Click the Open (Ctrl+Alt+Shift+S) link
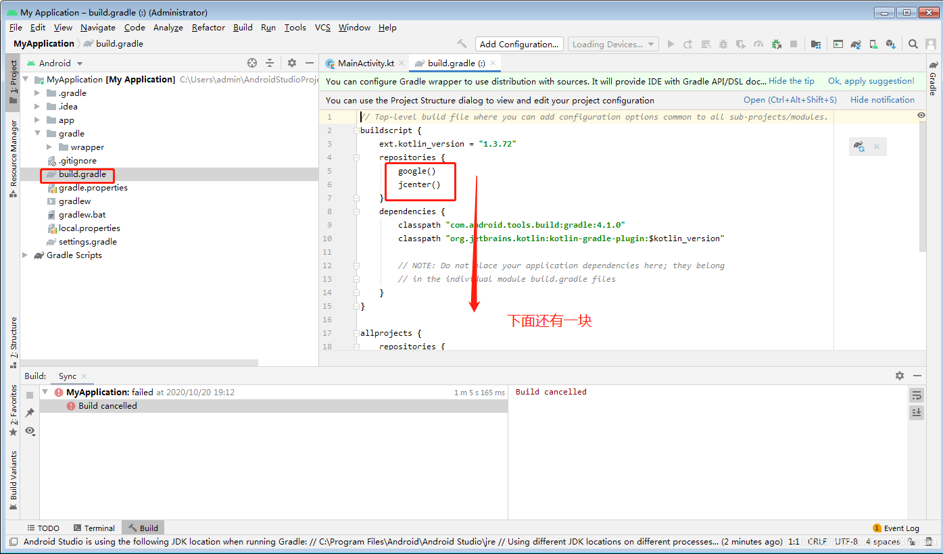943x554 pixels. click(x=790, y=100)
